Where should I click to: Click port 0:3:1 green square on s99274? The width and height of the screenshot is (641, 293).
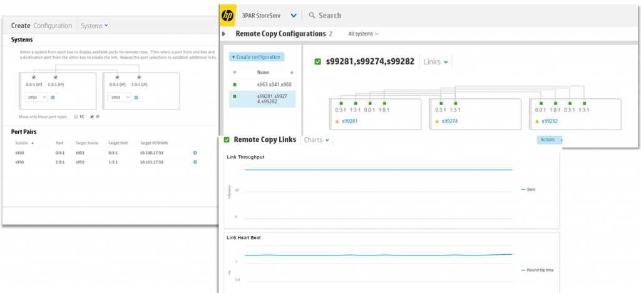click(x=441, y=103)
